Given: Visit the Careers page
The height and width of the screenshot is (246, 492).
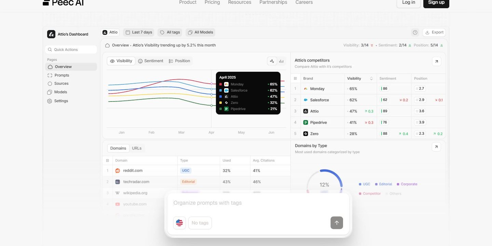Looking at the screenshot, I should (x=304, y=2).
